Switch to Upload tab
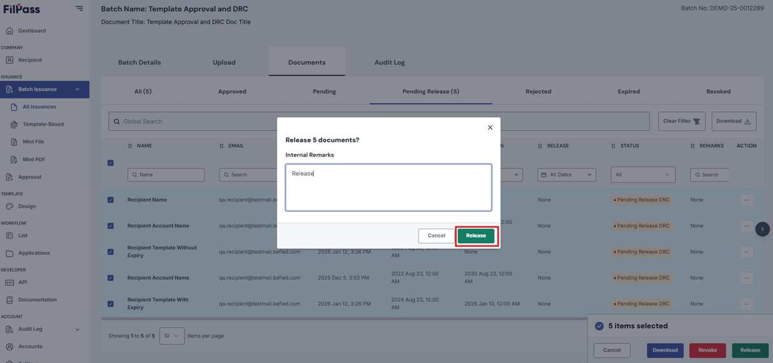773x363 pixels. [224, 62]
